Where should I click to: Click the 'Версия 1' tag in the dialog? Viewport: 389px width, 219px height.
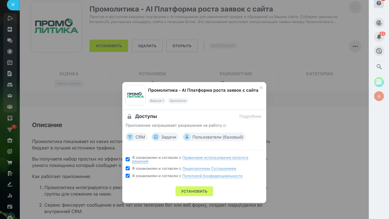(157, 101)
